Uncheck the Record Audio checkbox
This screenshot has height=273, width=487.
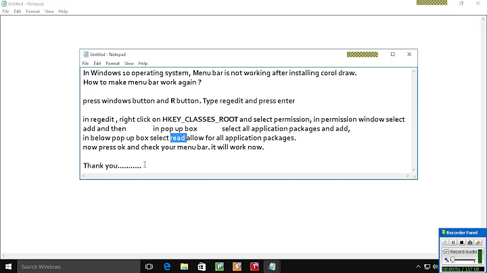tap(446, 251)
